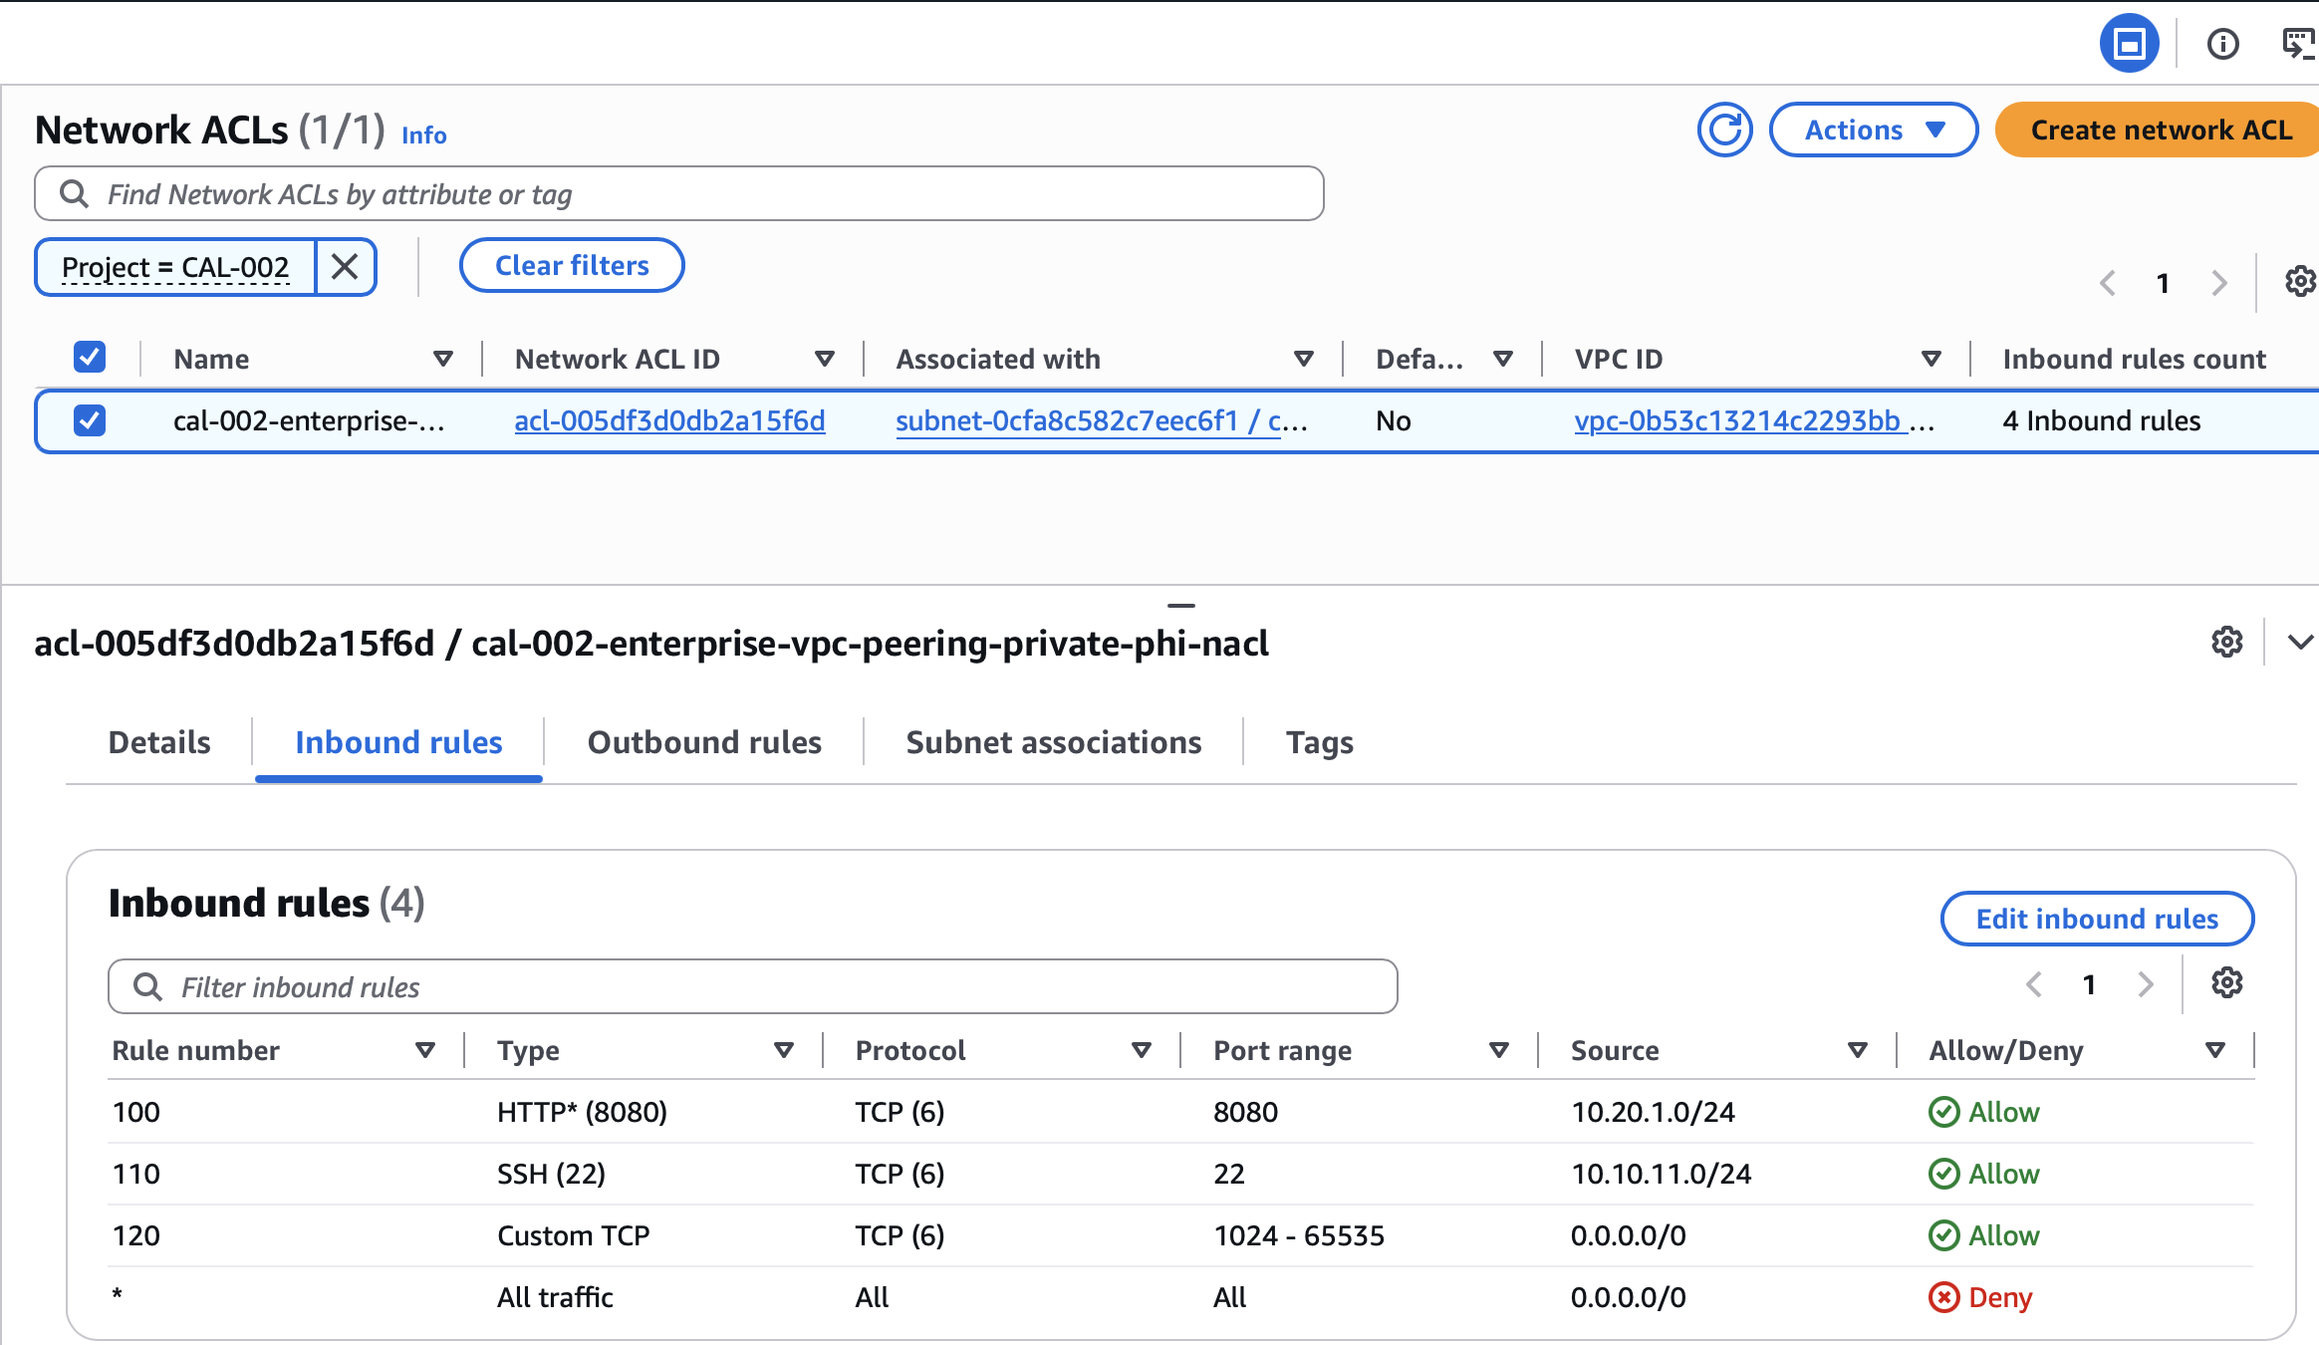Click the ACL title heading in detail panel
Viewport: 2319px width, 1345px height.
[x=651, y=644]
